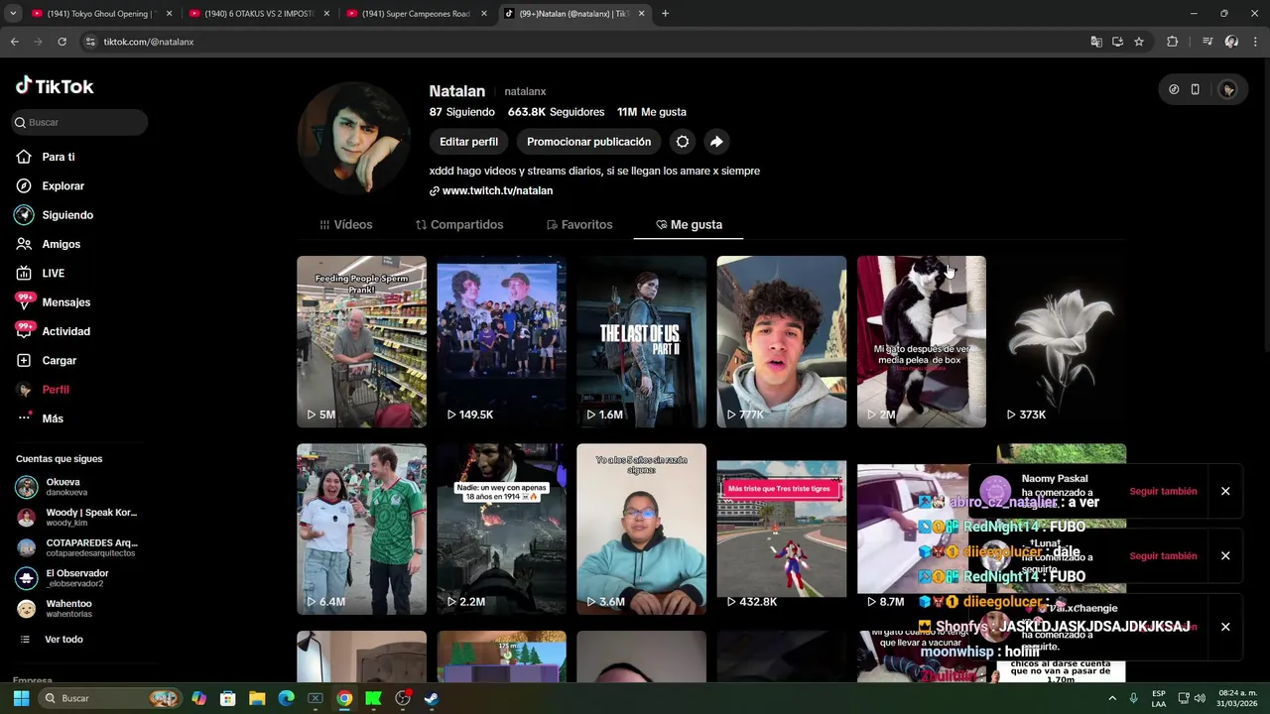Viewport: 1270px width, 714px height.
Task: Open the translate page icon
Action: coord(1096,42)
